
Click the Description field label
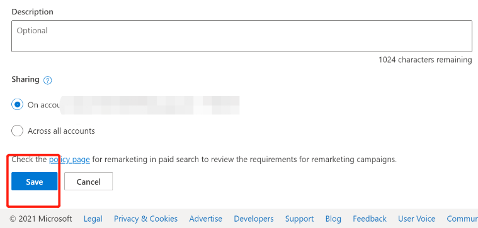coord(32,12)
